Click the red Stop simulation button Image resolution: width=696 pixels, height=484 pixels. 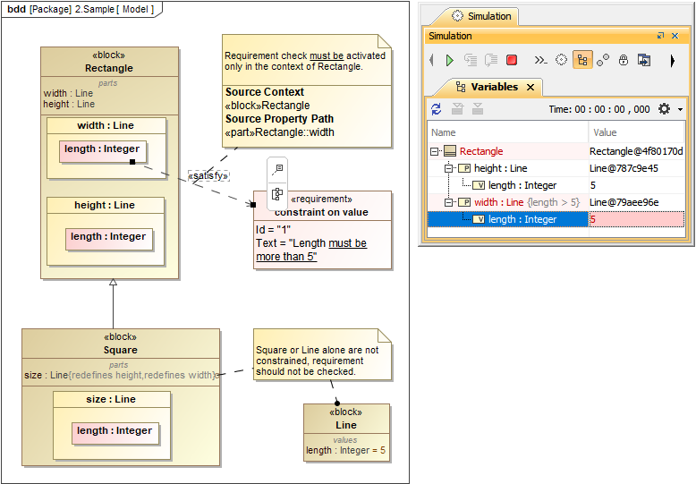pyautogui.click(x=512, y=60)
